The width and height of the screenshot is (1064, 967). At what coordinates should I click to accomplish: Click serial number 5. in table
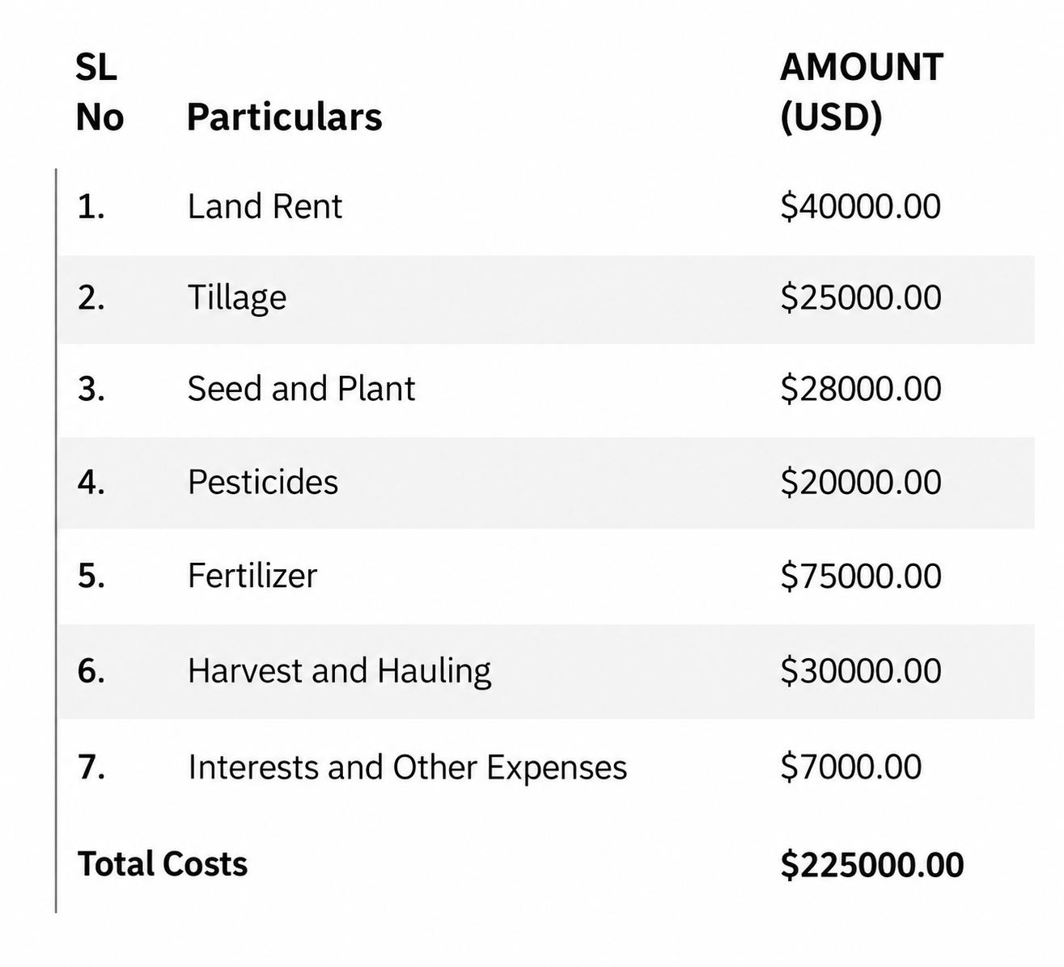pyautogui.click(x=91, y=576)
